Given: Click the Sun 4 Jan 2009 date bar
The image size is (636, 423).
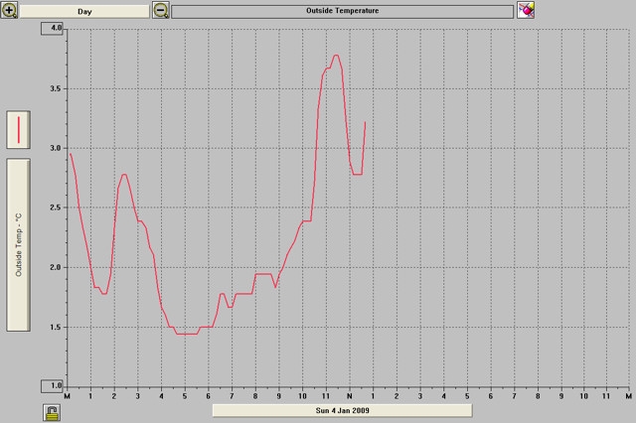Looking at the screenshot, I should pos(342,410).
